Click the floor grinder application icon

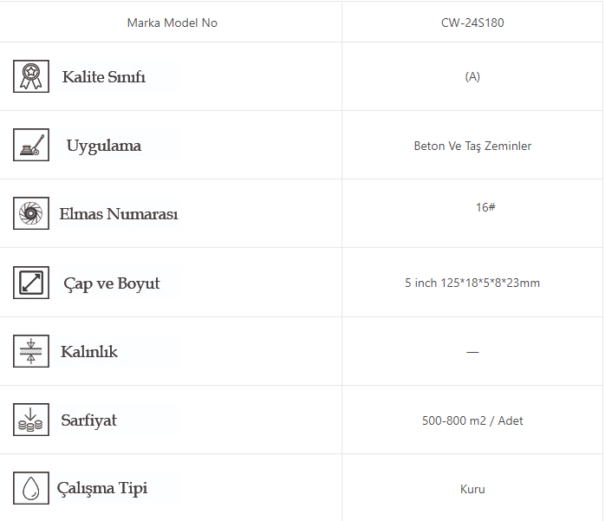click(31, 145)
